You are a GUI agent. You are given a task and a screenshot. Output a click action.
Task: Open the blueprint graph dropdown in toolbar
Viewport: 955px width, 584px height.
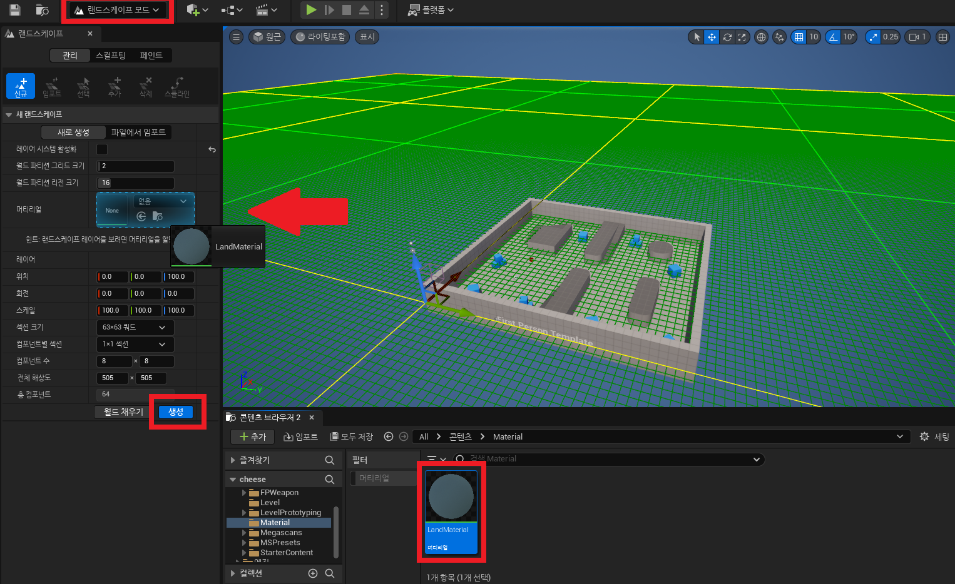tap(232, 10)
